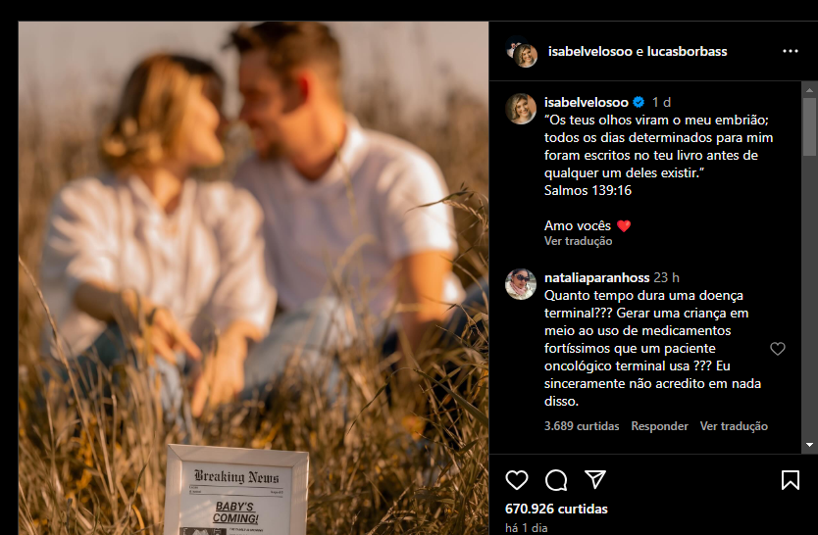
Task: Click the comments scrollbar down arrow
Action: (809, 445)
